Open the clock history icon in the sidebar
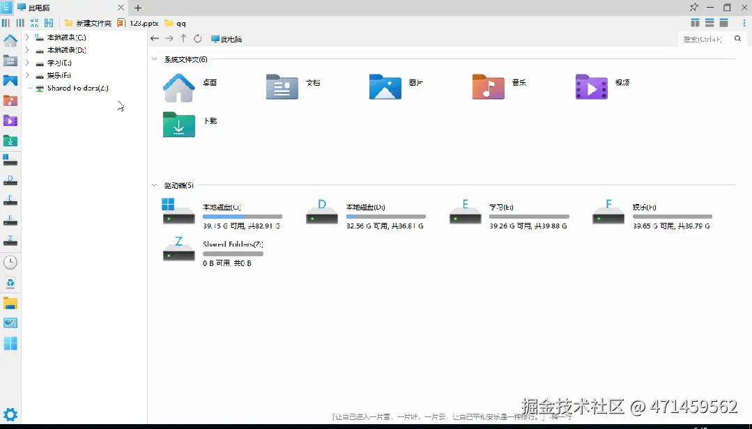This screenshot has height=429, width=752. [10, 262]
